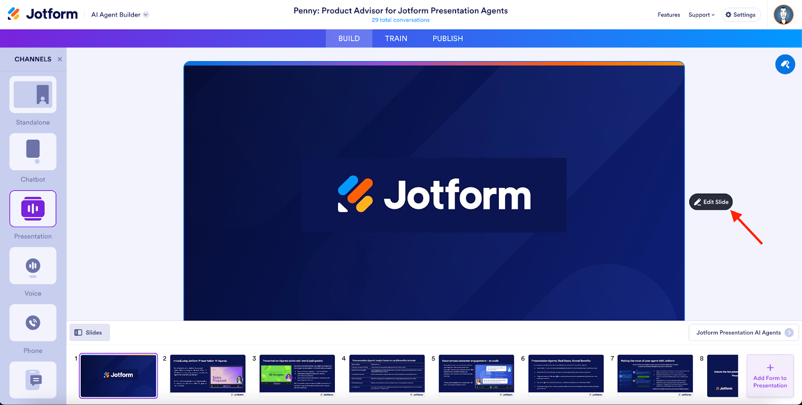Select the Voice channel icon
The height and width of the screenshot is (405, 802).
click(x=33, y=266)
